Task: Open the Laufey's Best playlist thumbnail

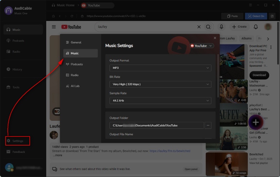Action: [234, 115]
